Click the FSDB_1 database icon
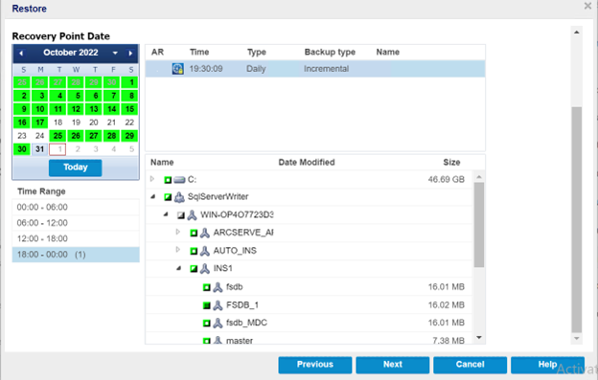The height and width of the screenshot is (380, 598). 218,305
